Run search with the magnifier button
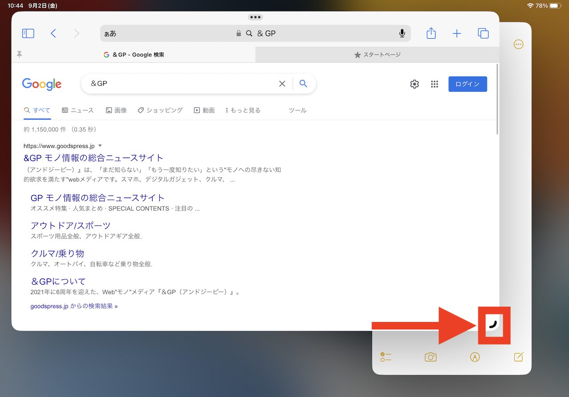 [303, 83]
